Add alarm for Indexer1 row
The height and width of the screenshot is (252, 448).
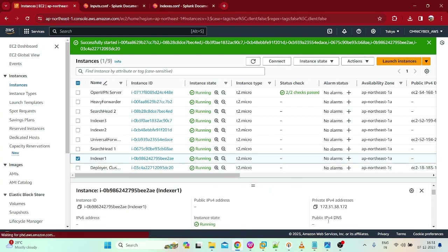coord(349,159)
